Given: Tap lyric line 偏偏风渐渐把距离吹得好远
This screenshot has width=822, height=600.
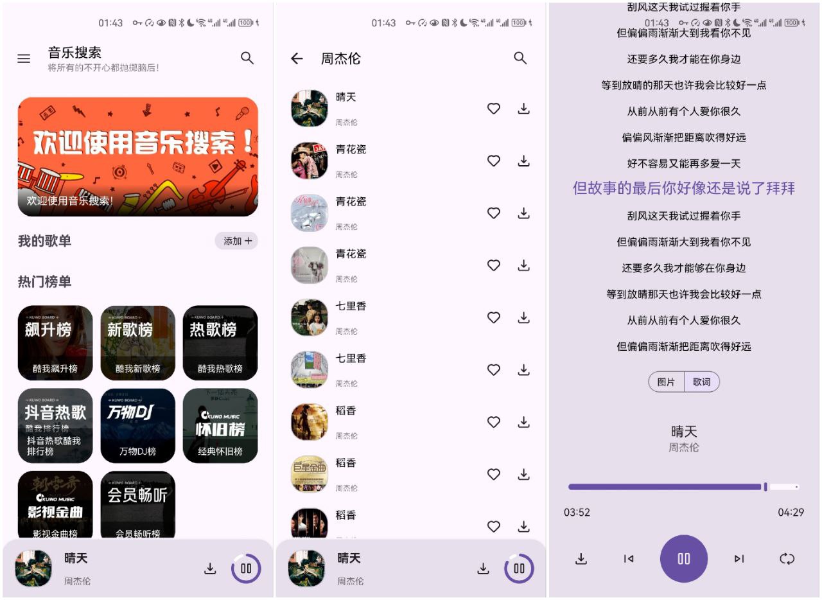Looking at the screenshot, I should 684,137.
